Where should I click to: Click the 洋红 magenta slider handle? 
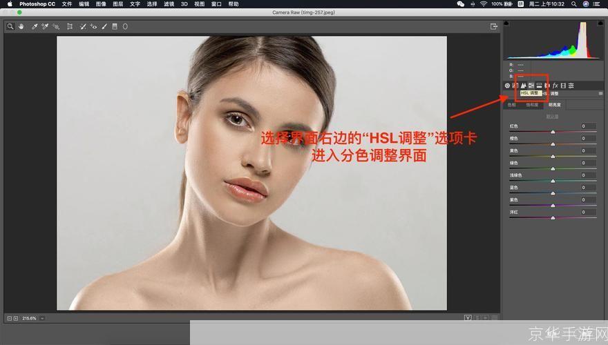[553, 218]
